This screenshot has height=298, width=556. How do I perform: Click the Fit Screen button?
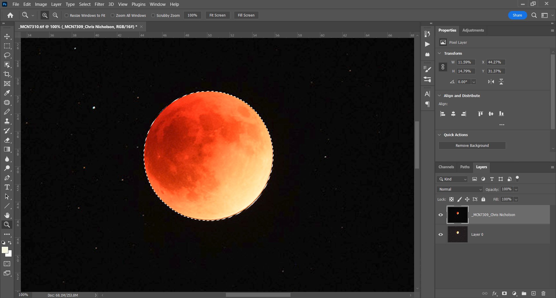point(217,15)
